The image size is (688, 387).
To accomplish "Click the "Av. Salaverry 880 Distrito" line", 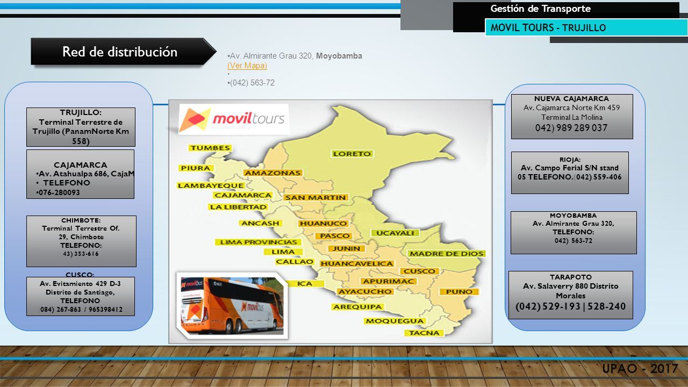I will point(571,286).
